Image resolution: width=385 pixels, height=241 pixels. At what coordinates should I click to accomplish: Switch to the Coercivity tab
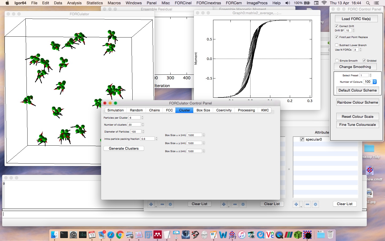pos(224,110)
